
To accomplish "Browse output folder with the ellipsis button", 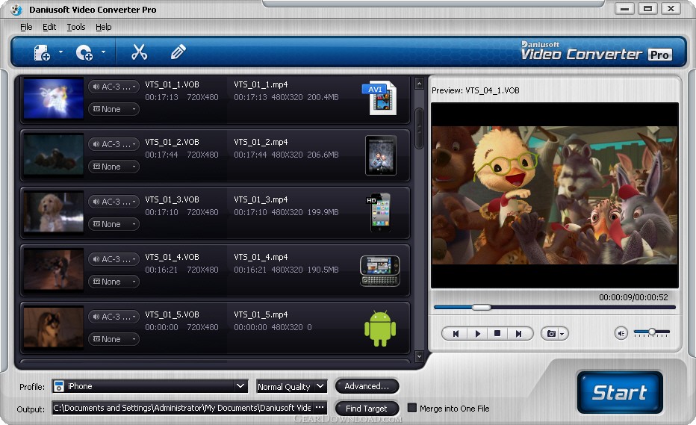I will click(x=320, y=408).
